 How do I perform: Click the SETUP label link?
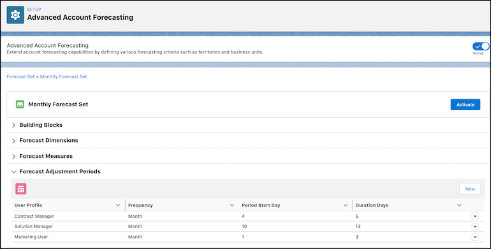tap(34, 10)
